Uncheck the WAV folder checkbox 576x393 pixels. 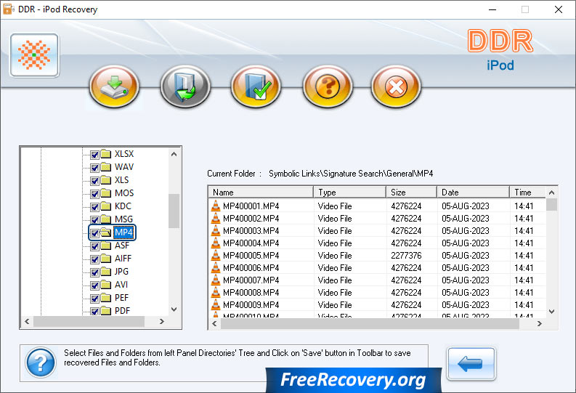click(94, 168)
